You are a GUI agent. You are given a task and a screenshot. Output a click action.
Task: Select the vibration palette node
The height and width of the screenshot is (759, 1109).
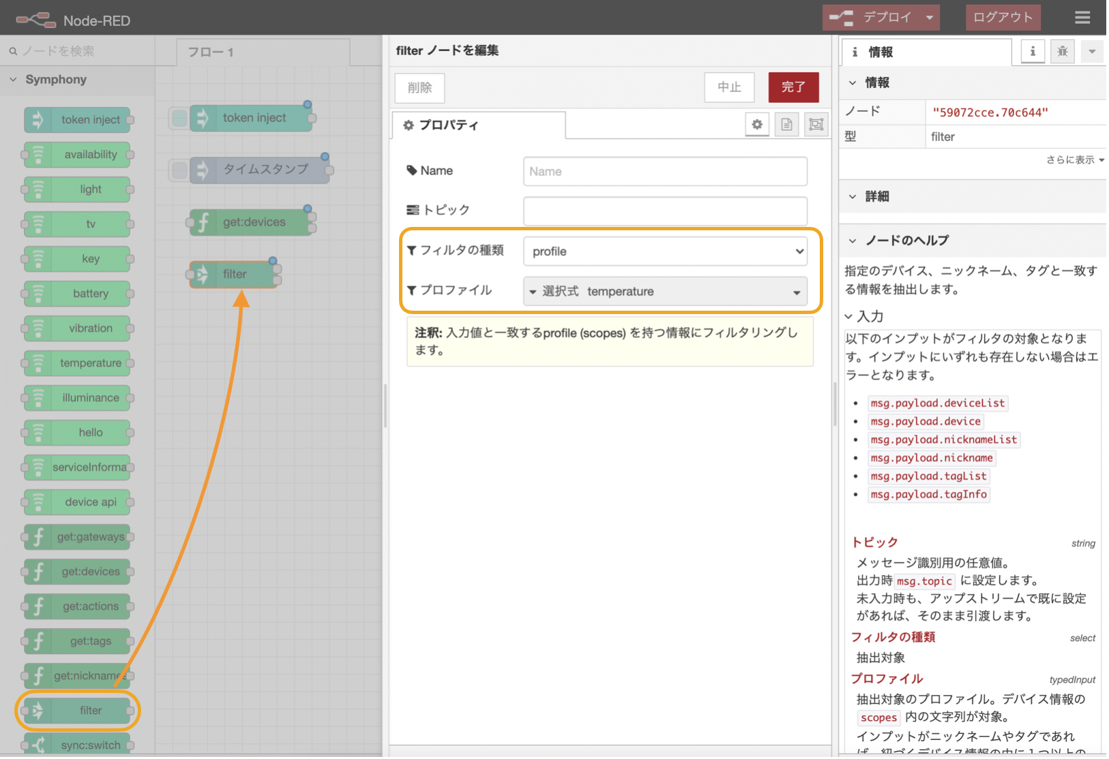(x=77, y=328)
